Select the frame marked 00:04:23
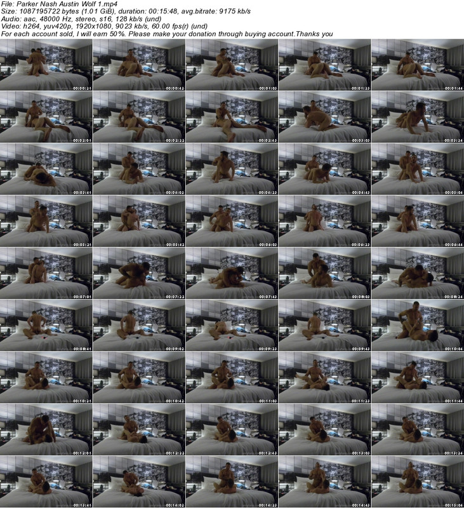Image resolution: width=464 pixels, height=508 pixels. (232, 170)
